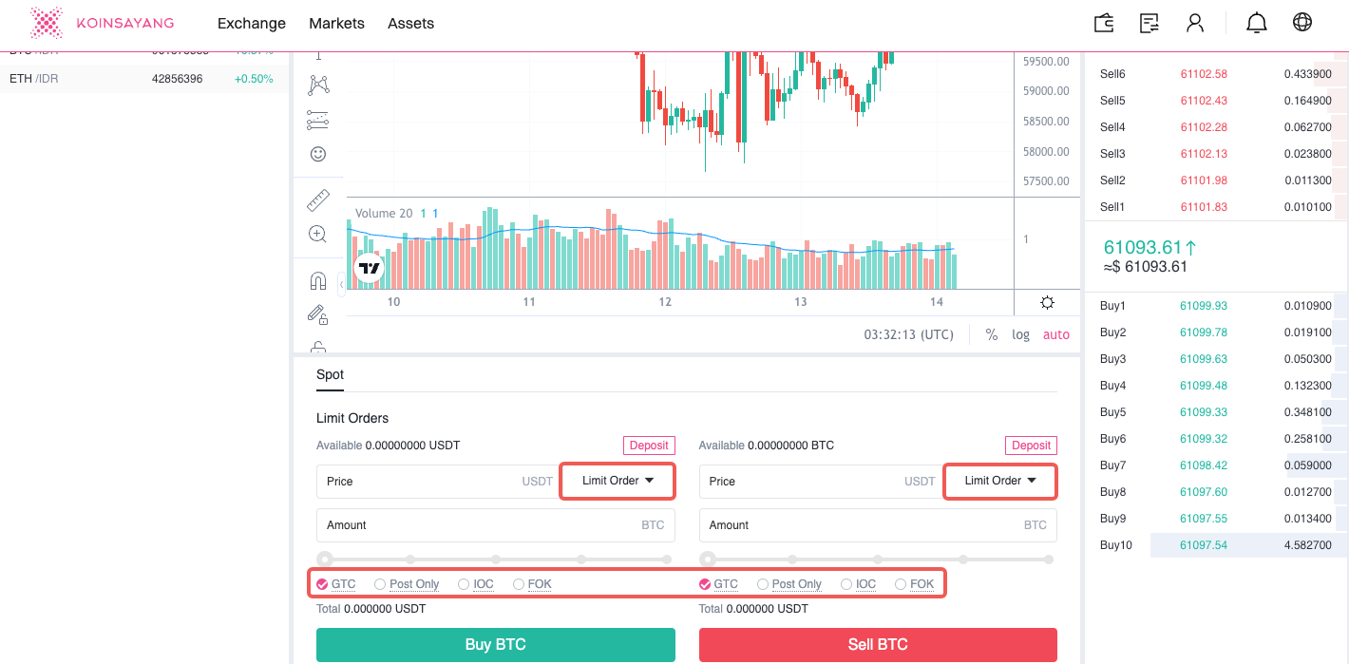This screenshot has width=1349, height=664.
Task: Open the notifications bell
Action: click(x=1256, y=23)
